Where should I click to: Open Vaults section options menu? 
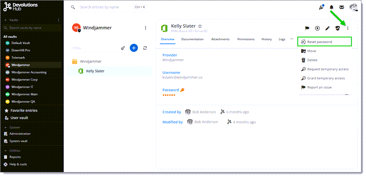(59, 20)
